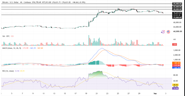The width and height of the screenshot is (185, 96).
Task: Click the 68,000.00 axis price
Action: pyautogui.click(x=177, y=22)
